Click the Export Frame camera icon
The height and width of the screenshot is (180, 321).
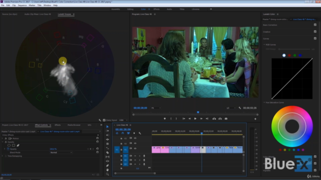point(226,118)
